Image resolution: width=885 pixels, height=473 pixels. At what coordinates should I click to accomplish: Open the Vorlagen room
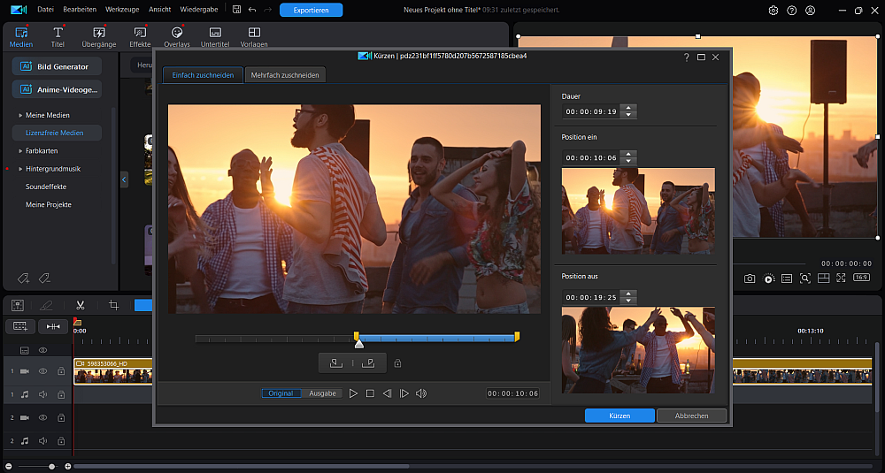coord(254,37)
